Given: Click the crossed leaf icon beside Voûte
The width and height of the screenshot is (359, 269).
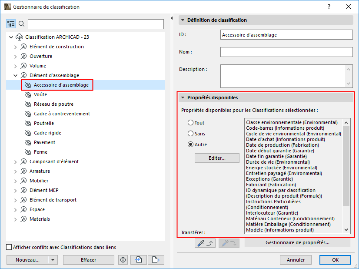Looking at the screenshot, I should (28, 94).
